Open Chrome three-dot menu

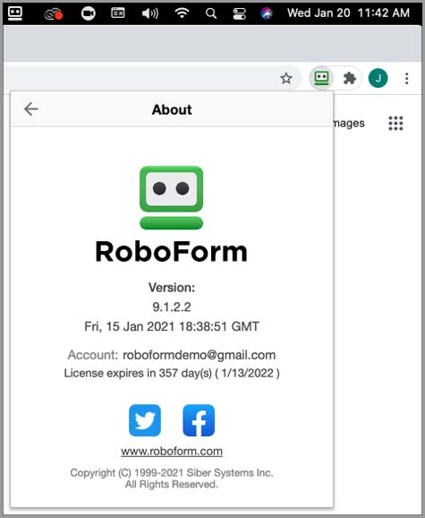pyautogui.click(x=407, y=79)
